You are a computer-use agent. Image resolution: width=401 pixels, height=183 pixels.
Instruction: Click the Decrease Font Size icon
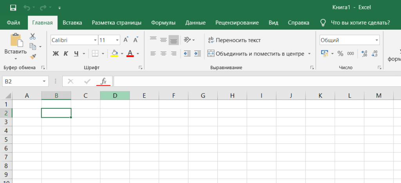pyautogui.click(x=136, y=39)
